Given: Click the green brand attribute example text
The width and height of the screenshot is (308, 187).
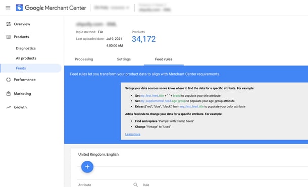Looking at the screenshot, I should coord(177,96).
